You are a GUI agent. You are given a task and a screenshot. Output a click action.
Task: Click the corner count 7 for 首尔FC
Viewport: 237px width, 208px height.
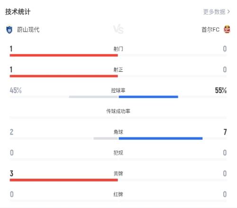click(x=225, y=132)
